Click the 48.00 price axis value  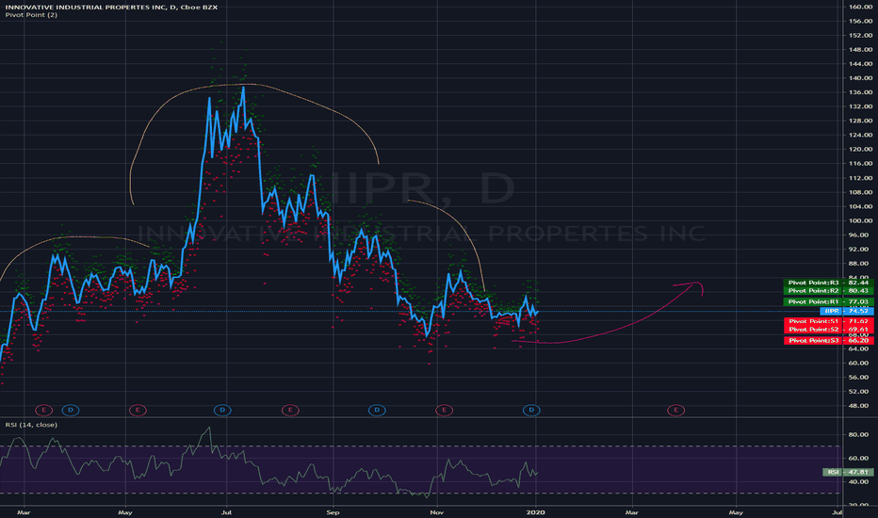[860, 405]
